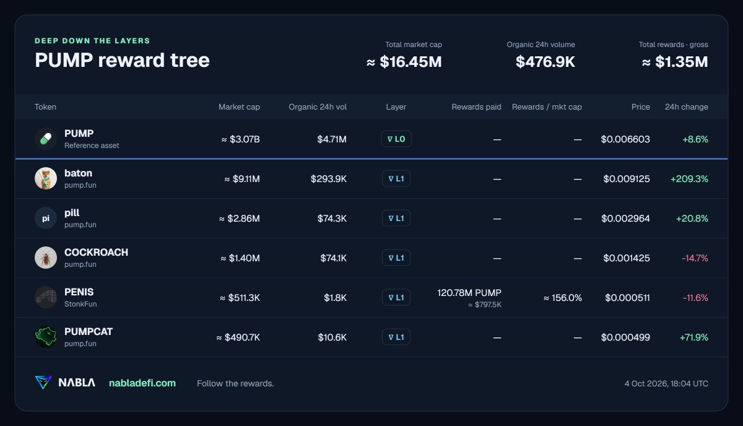
Task: Click the L1 layer badge on baton row
Action: (x=396, y=178)
